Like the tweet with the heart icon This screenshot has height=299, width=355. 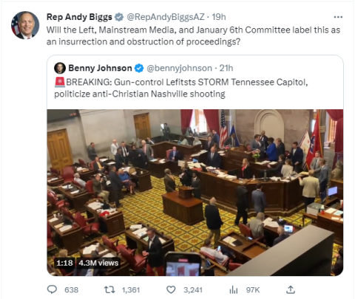pyautogui.click(x=171, y=289)
